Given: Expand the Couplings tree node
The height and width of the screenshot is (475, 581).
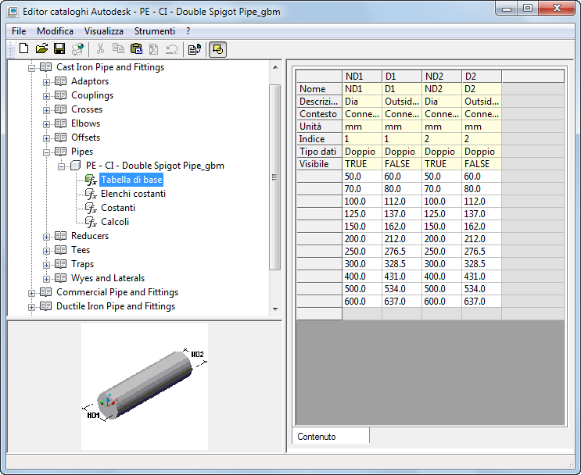Looking at the screenshot, I should (x=46, y=96).
